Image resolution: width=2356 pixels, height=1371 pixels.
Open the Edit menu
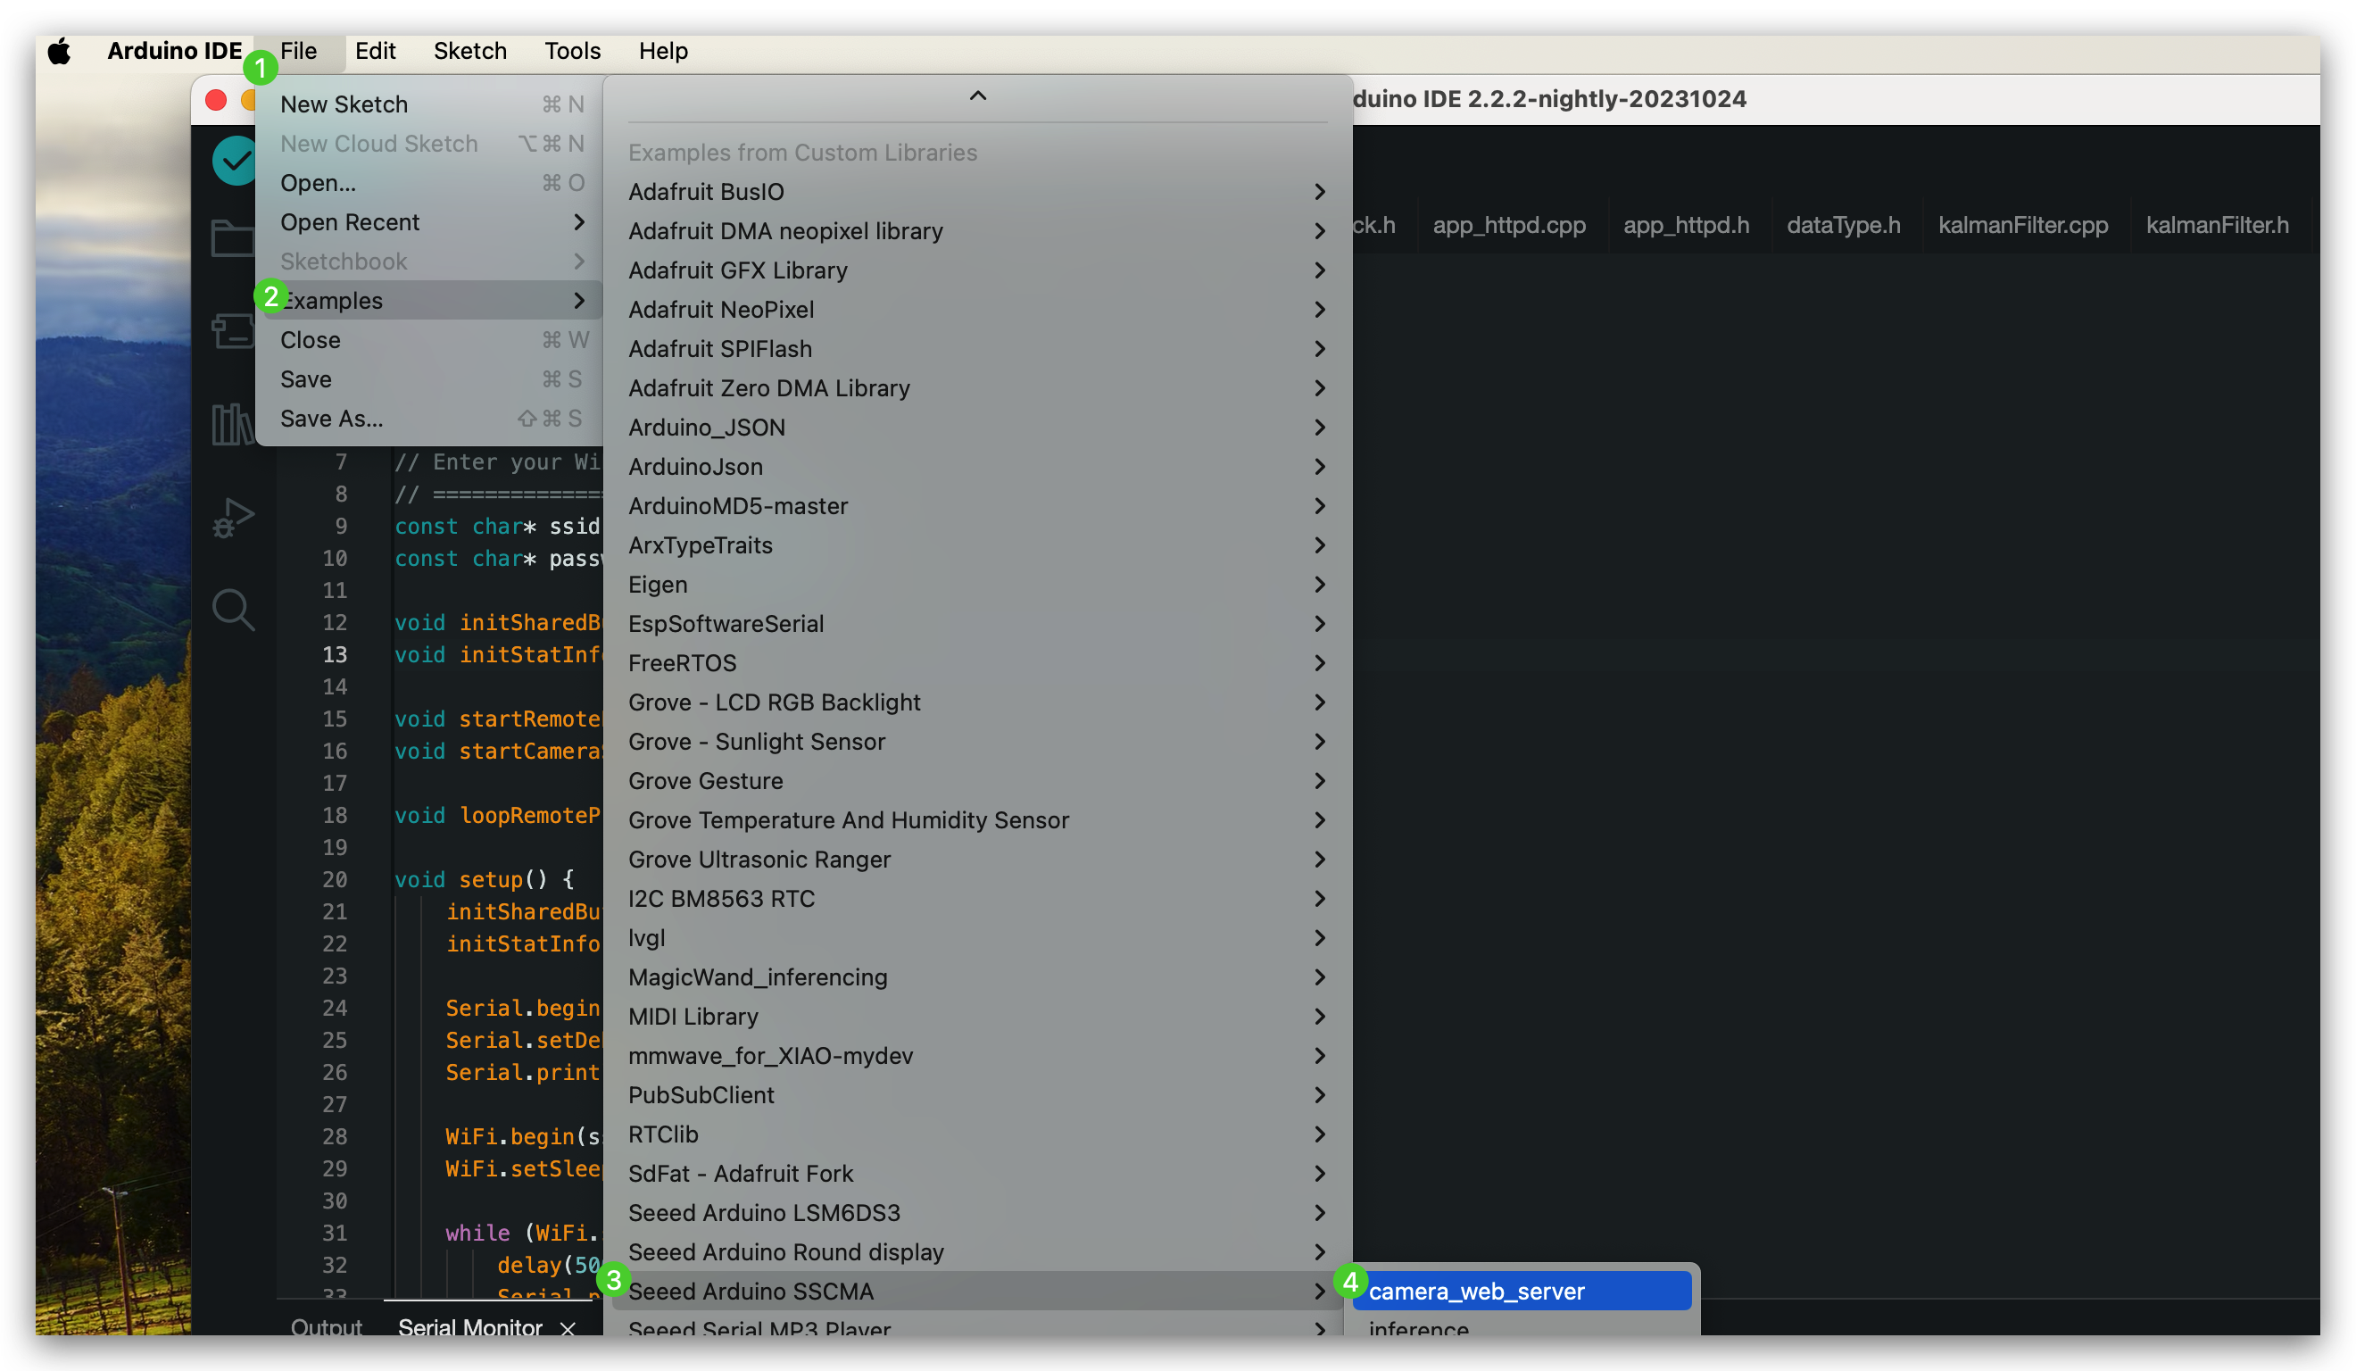(x=375, y=52)
